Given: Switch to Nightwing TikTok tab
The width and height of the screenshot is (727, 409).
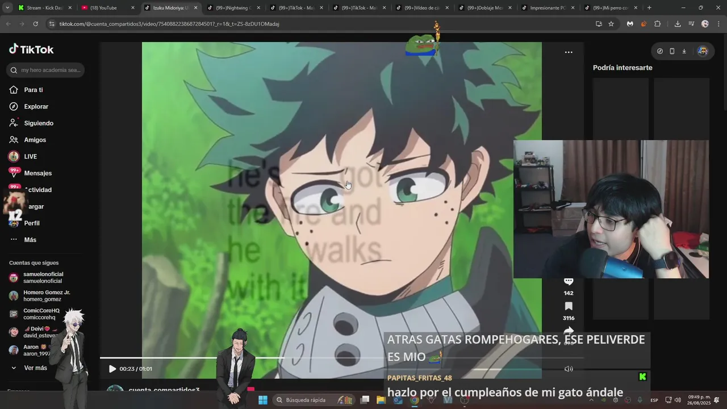Looking at the screenshot, I should point(234,8).
